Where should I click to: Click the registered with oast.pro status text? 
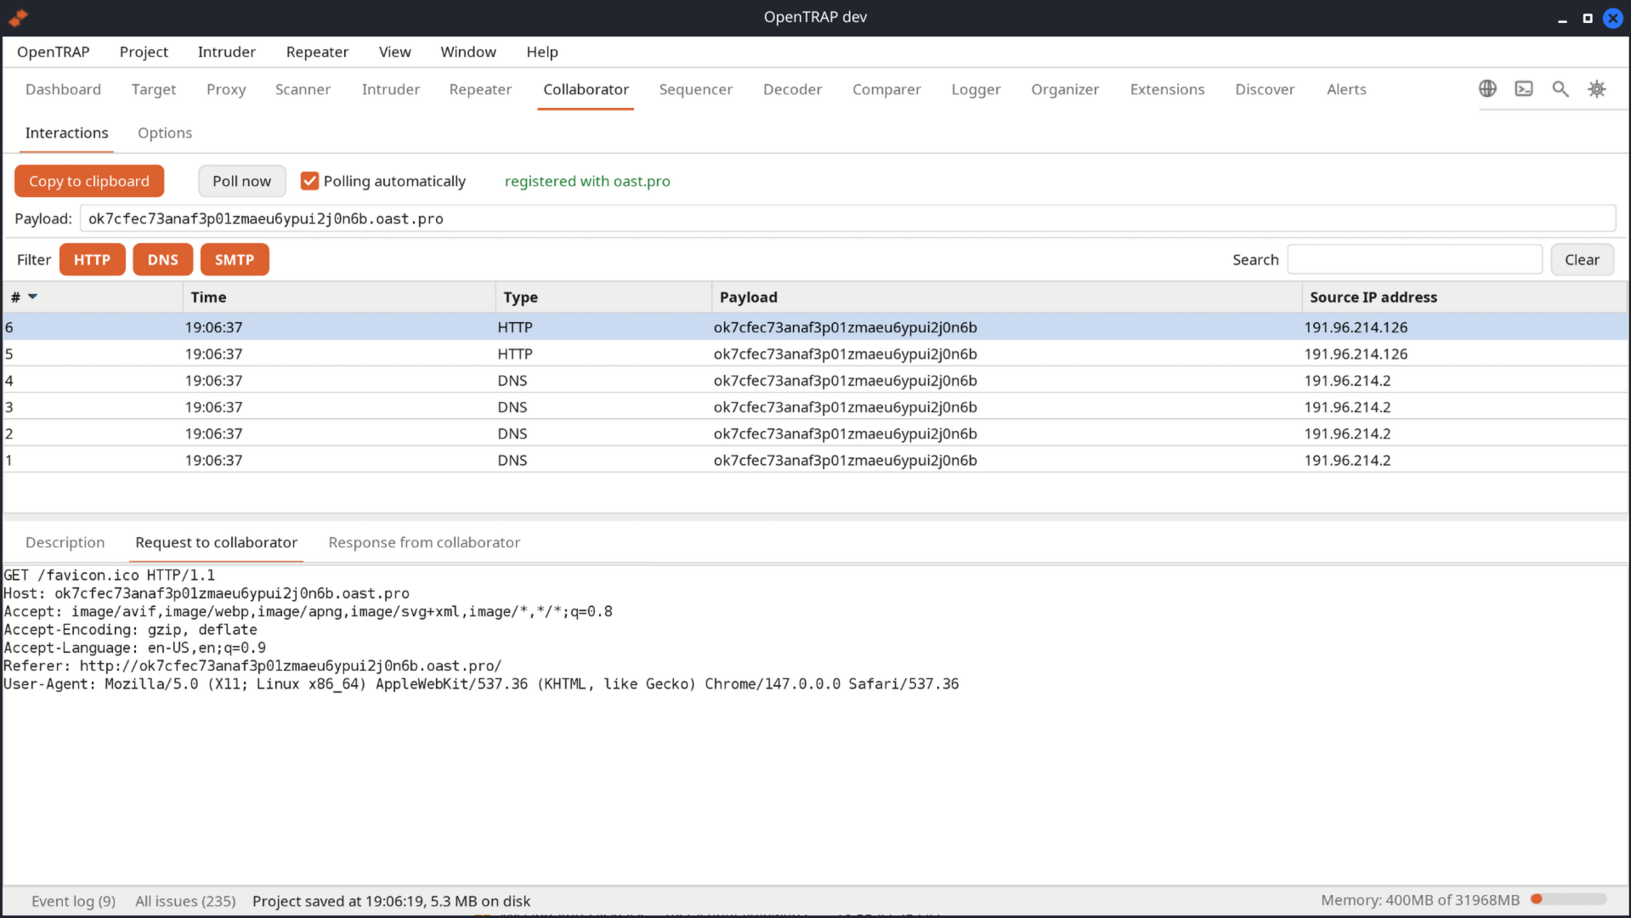[x=587, y=181]
